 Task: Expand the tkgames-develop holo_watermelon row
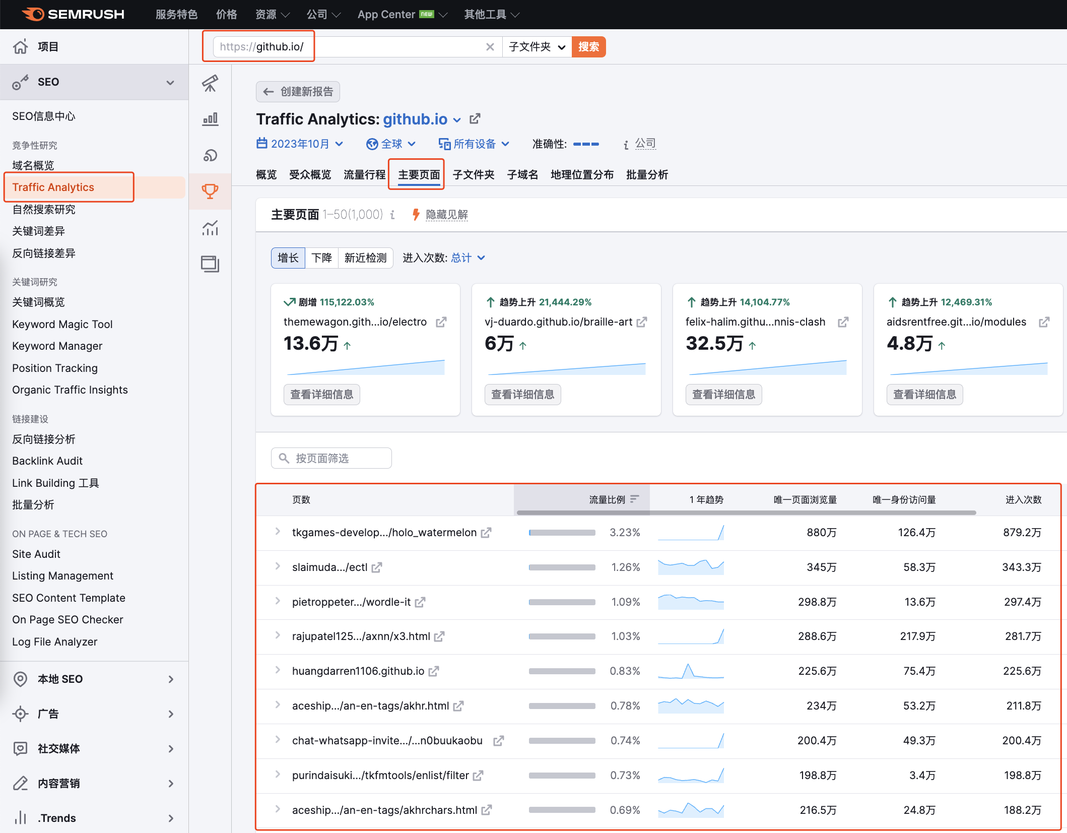pyautogui.click(x=278, y=532)
